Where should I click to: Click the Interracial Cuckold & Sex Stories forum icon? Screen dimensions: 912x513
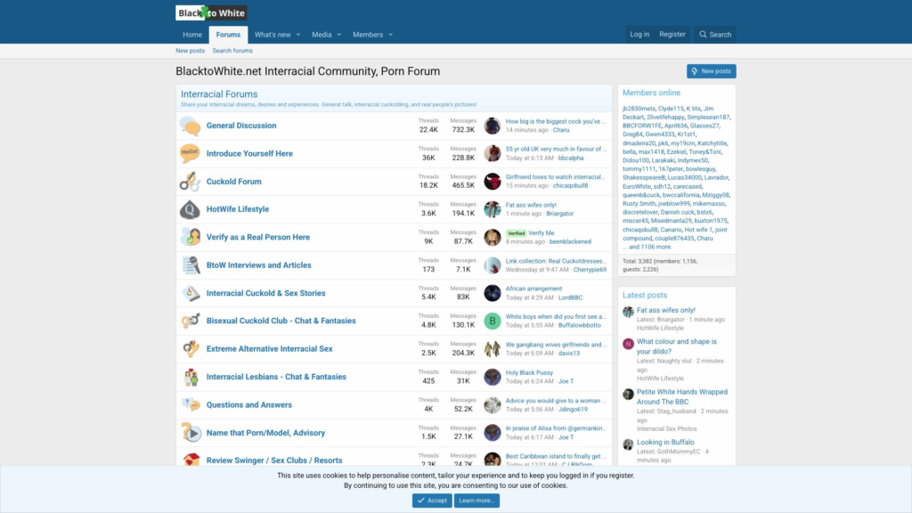190,293
